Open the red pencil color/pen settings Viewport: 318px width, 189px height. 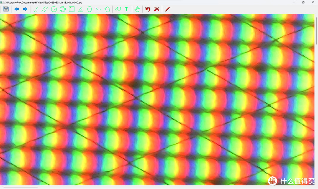pos(167,9)
